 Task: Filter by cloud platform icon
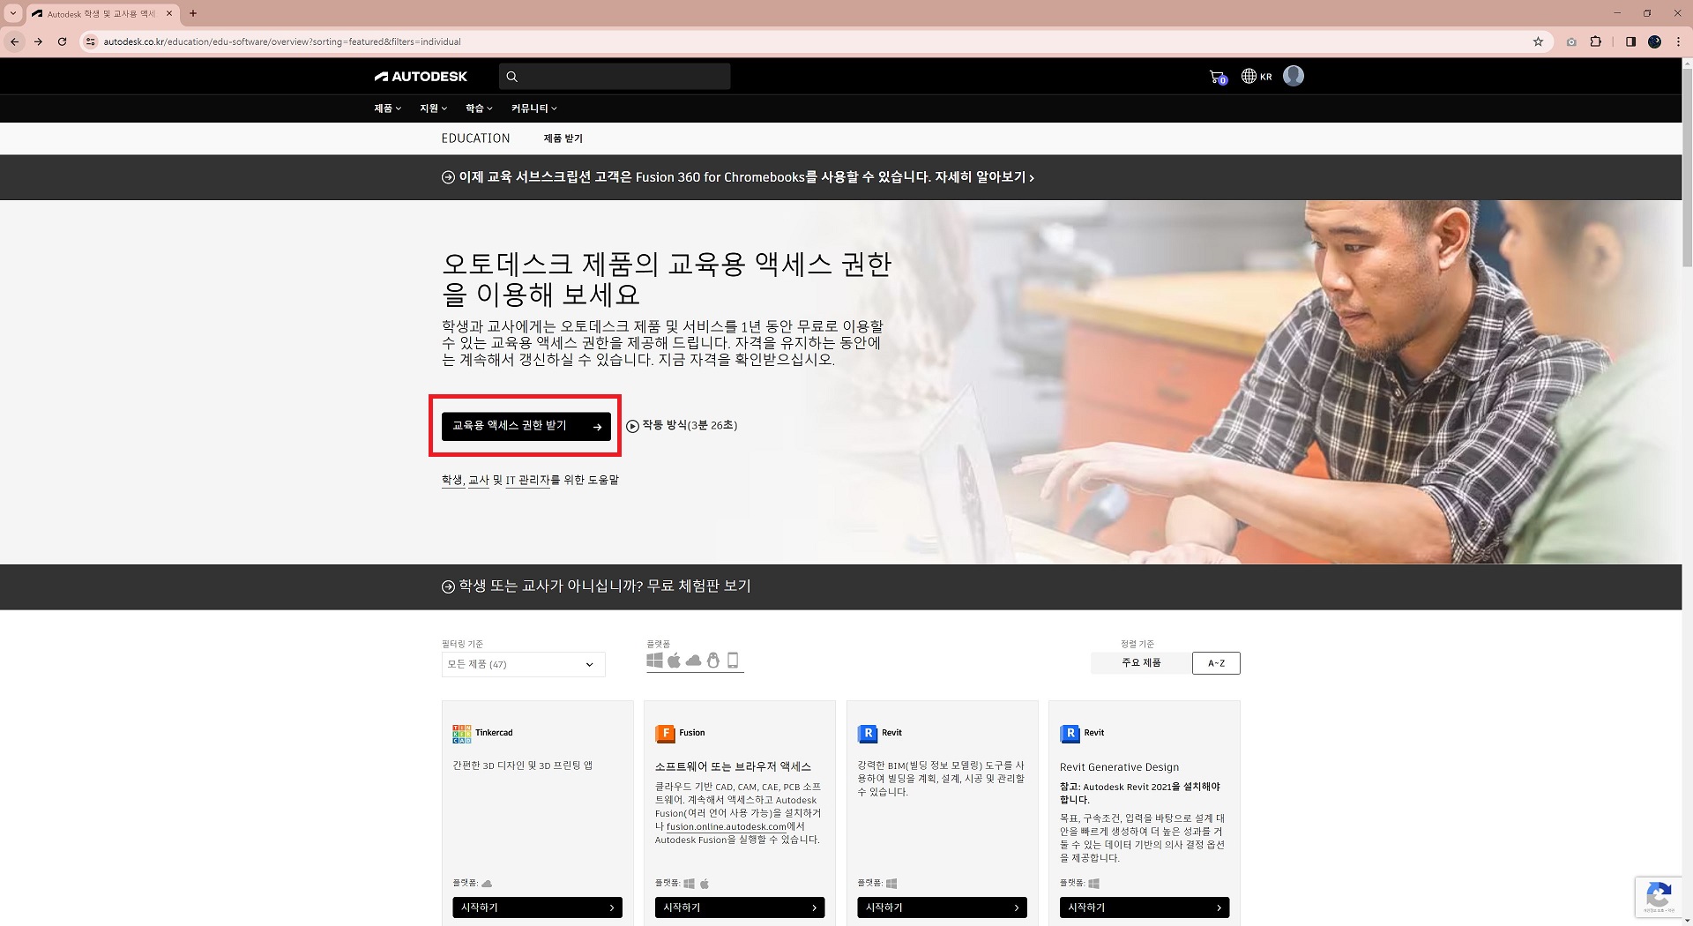point(694,661)
